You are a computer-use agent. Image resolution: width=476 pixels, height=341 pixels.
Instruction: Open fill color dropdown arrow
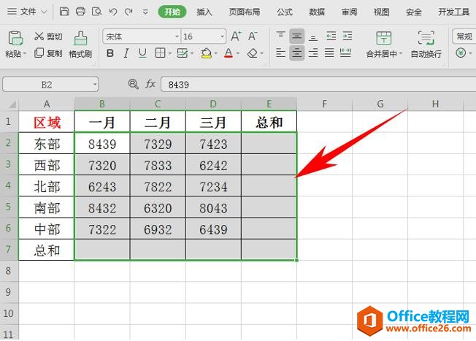[216, 54]
